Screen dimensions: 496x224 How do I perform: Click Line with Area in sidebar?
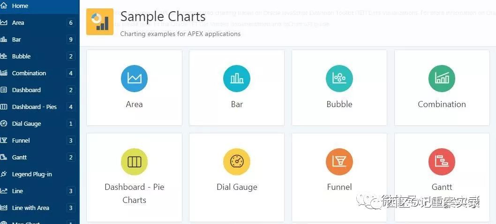(x=30, y=208)
